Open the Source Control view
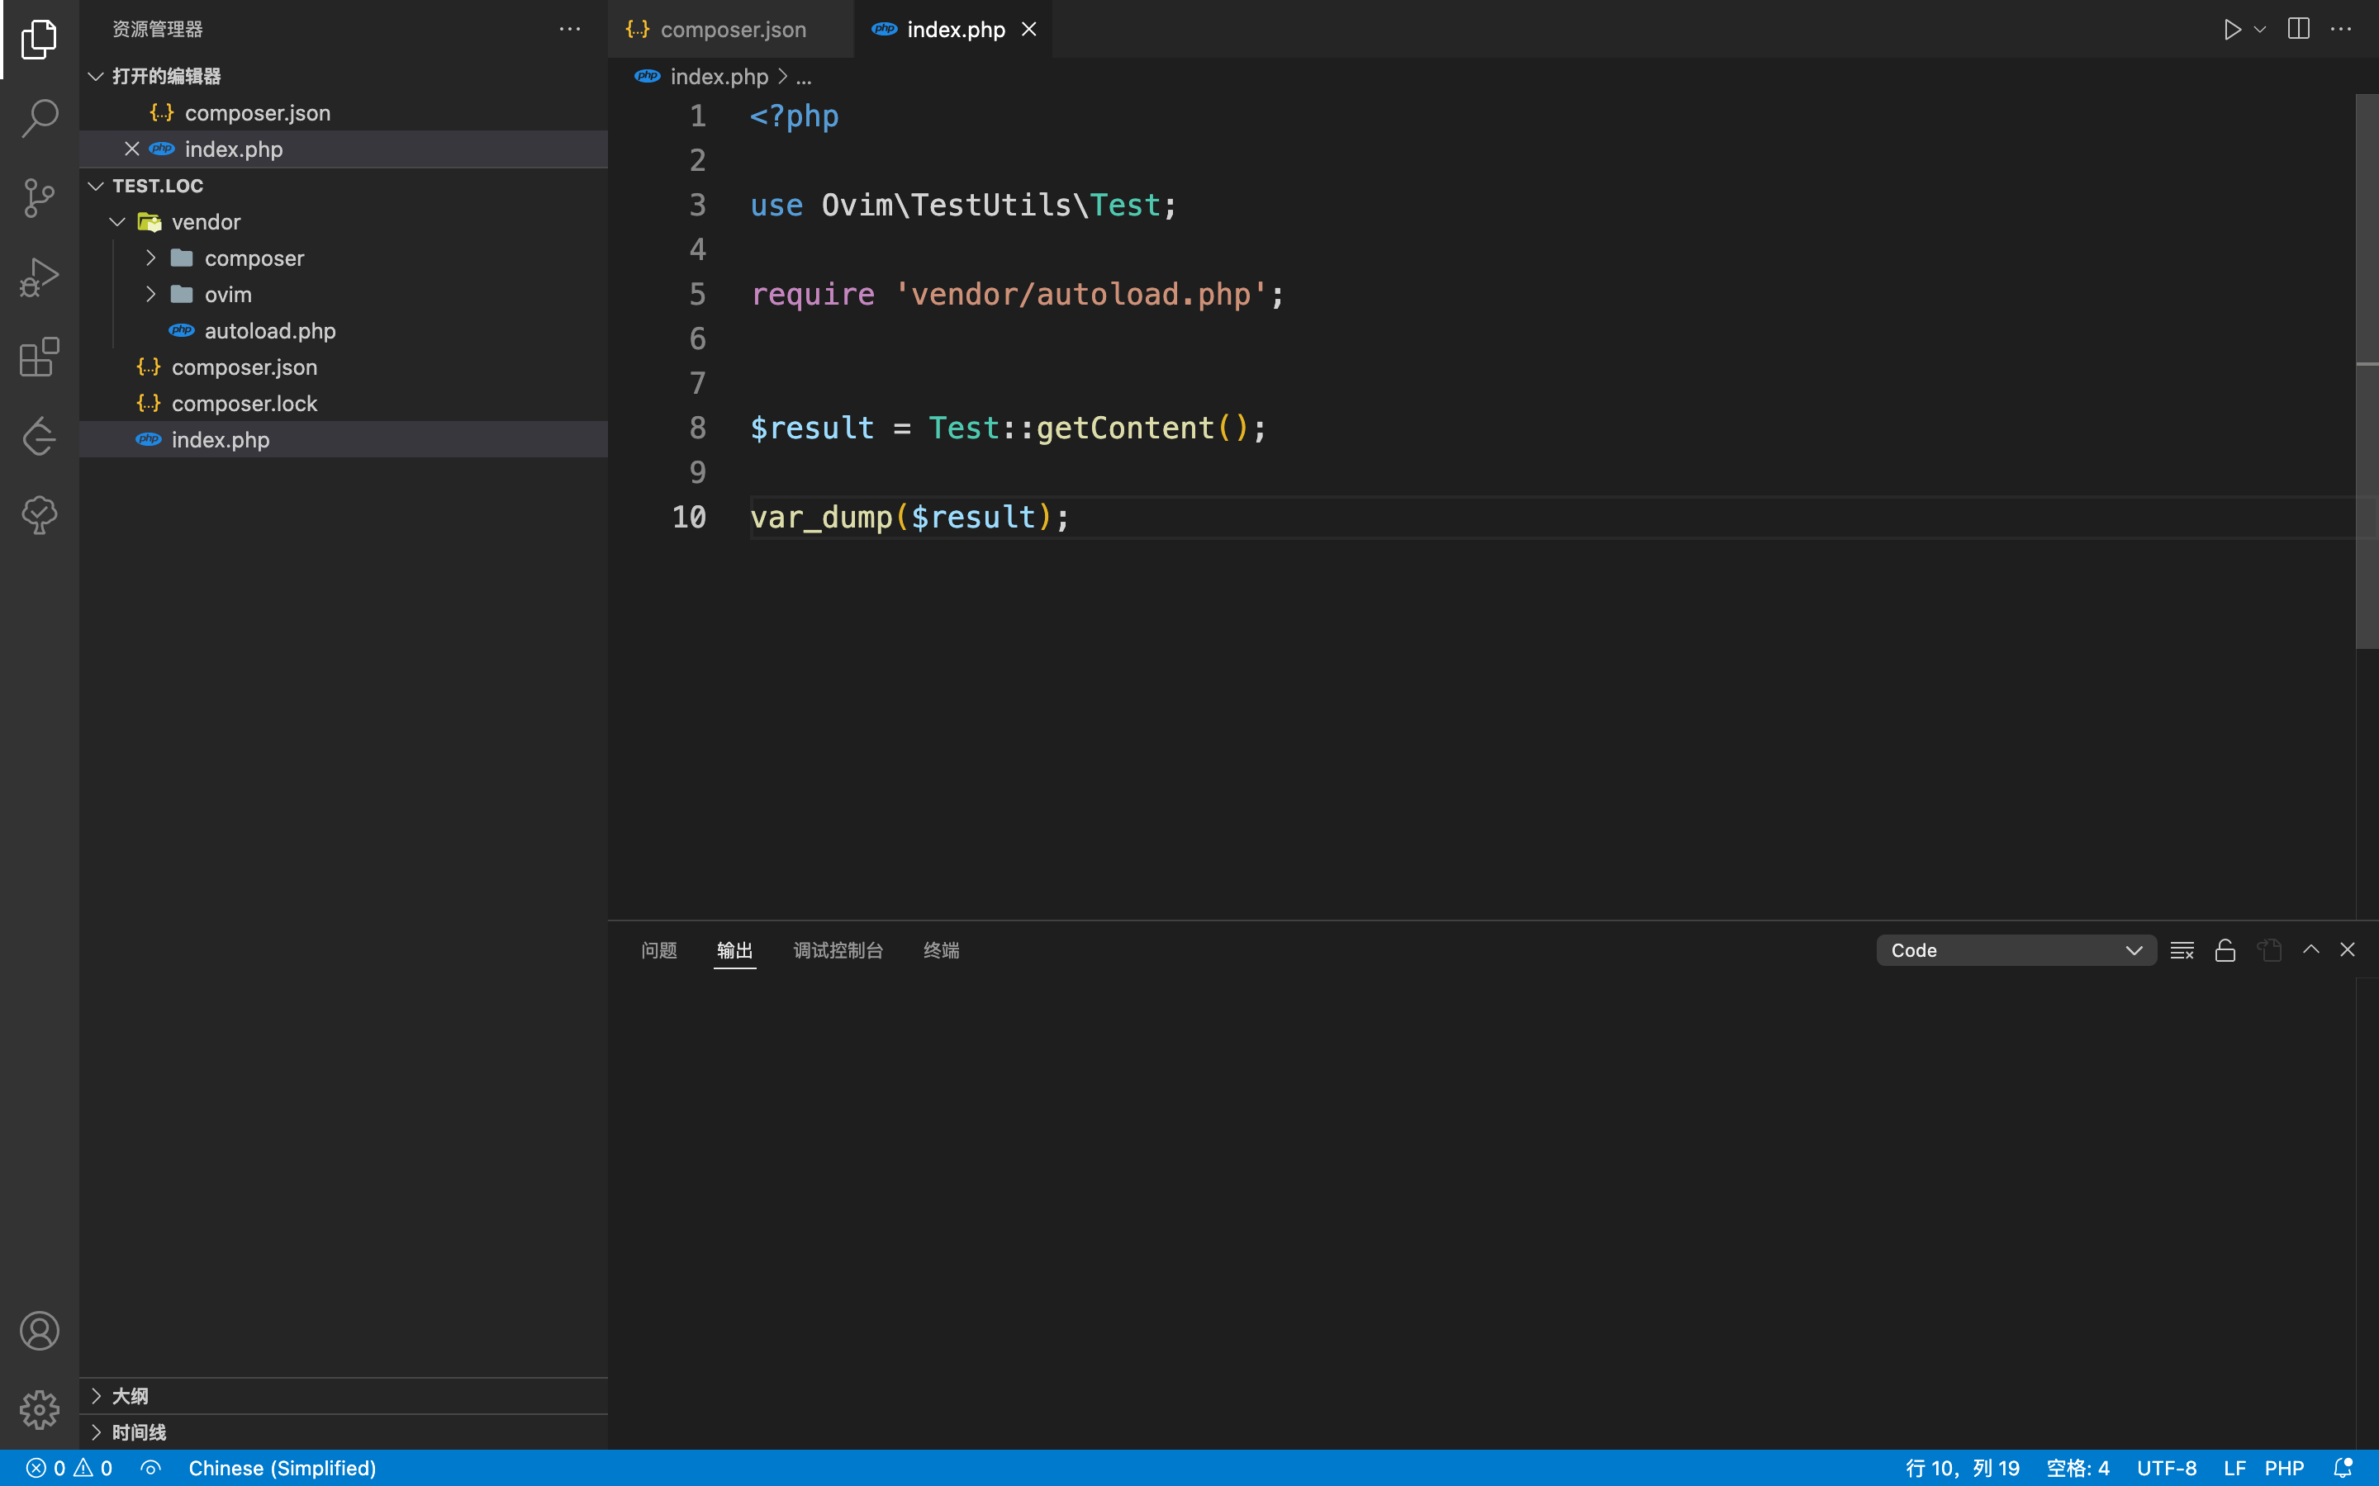 40,197
